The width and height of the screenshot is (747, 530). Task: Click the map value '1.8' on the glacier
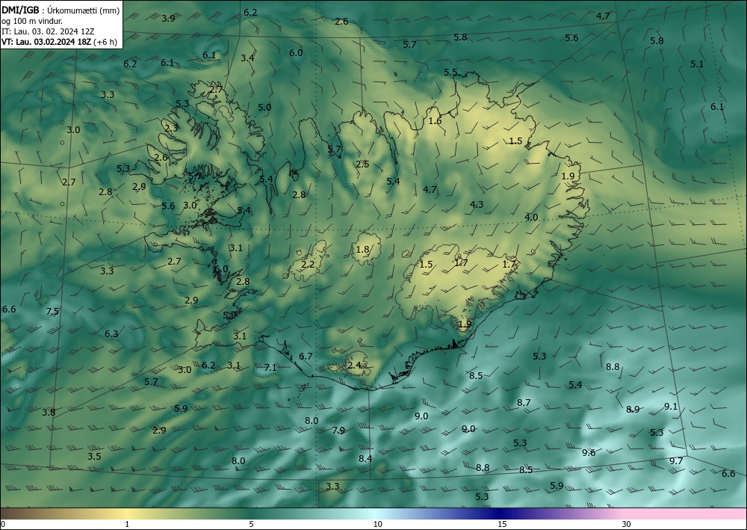pyautogui.click(x=362, y=249)
